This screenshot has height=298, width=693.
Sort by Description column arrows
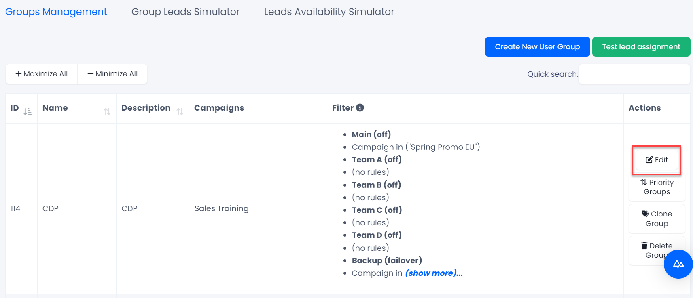point(180,111)
